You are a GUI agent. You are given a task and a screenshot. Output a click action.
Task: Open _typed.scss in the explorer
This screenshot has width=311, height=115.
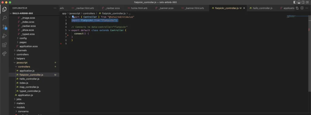28,34
